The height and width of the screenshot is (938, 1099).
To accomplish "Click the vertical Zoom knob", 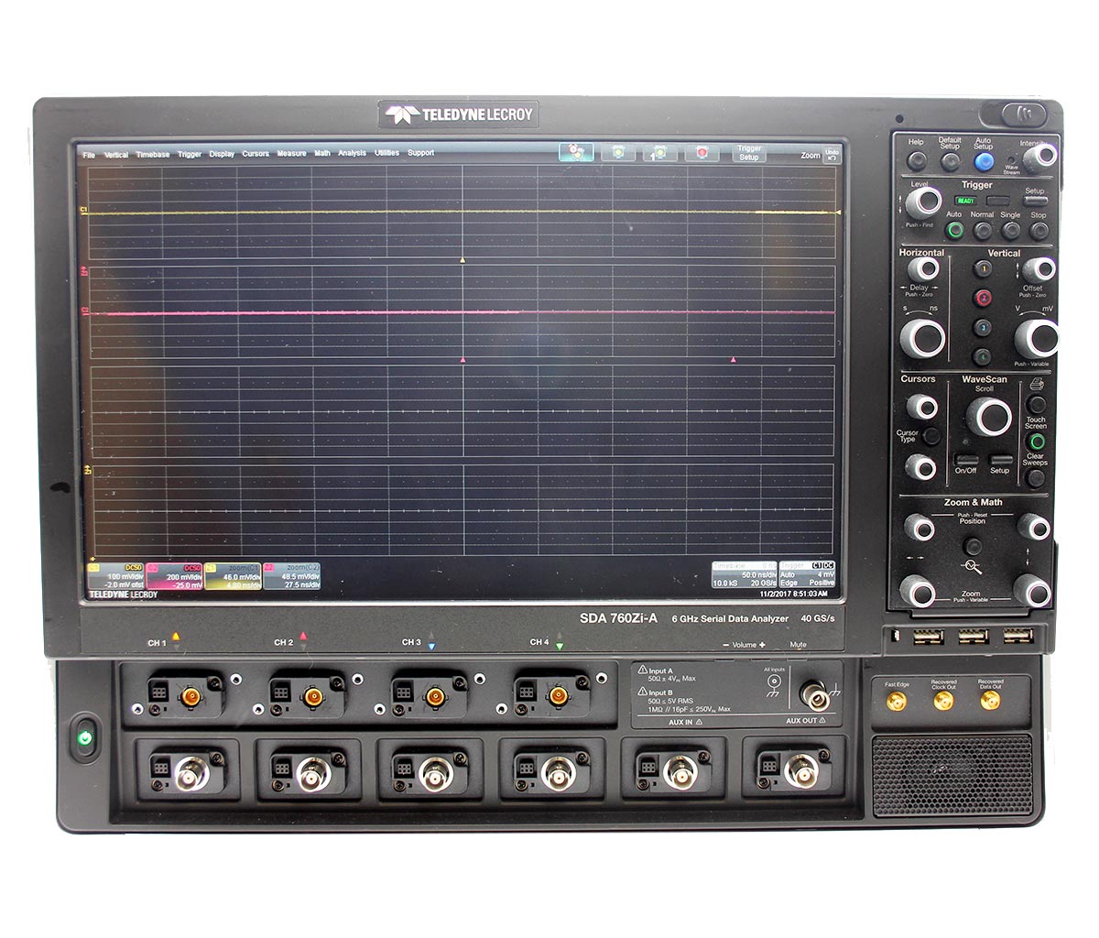I will (x=1031, y=591).
